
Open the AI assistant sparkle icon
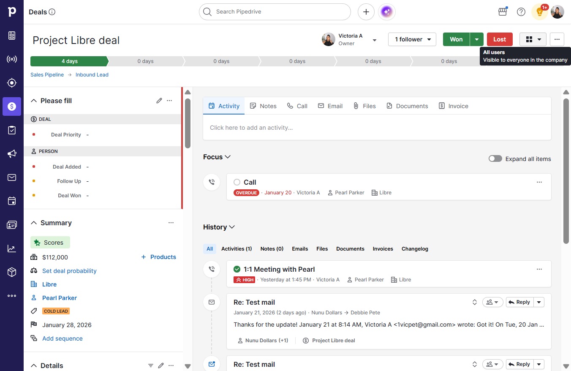pos(387,12)
